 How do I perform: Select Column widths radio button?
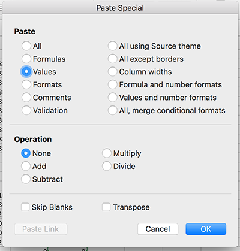112,72
